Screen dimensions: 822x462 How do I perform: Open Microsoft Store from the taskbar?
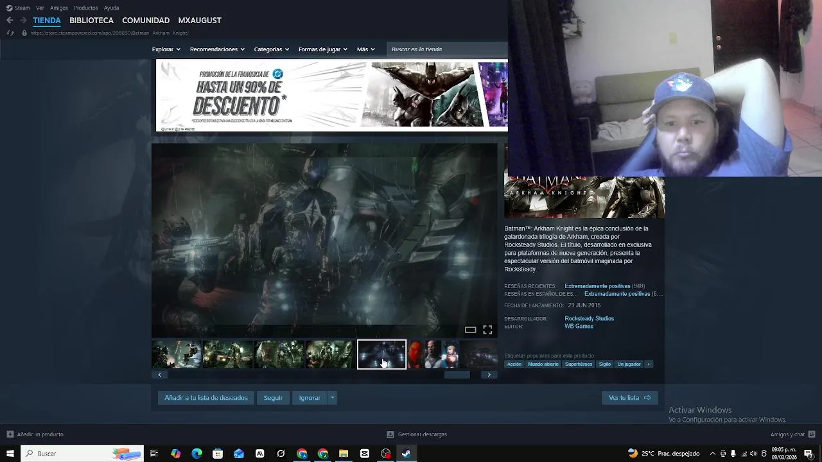pos(218,454)
